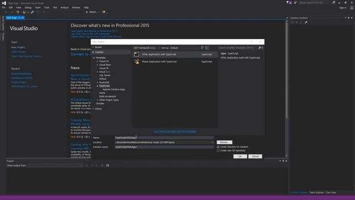Click the project Name input field
This screenshot has height=200, width=355.
pos(164,138)
